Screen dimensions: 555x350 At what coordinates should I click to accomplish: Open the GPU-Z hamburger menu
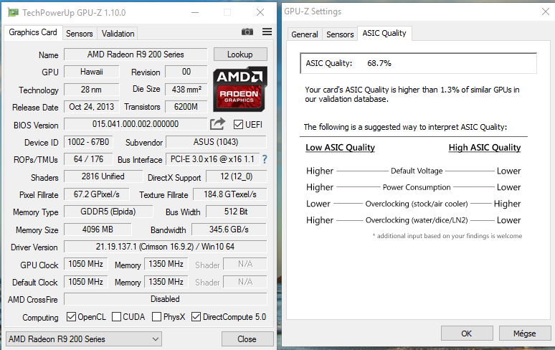pos(267,32)
